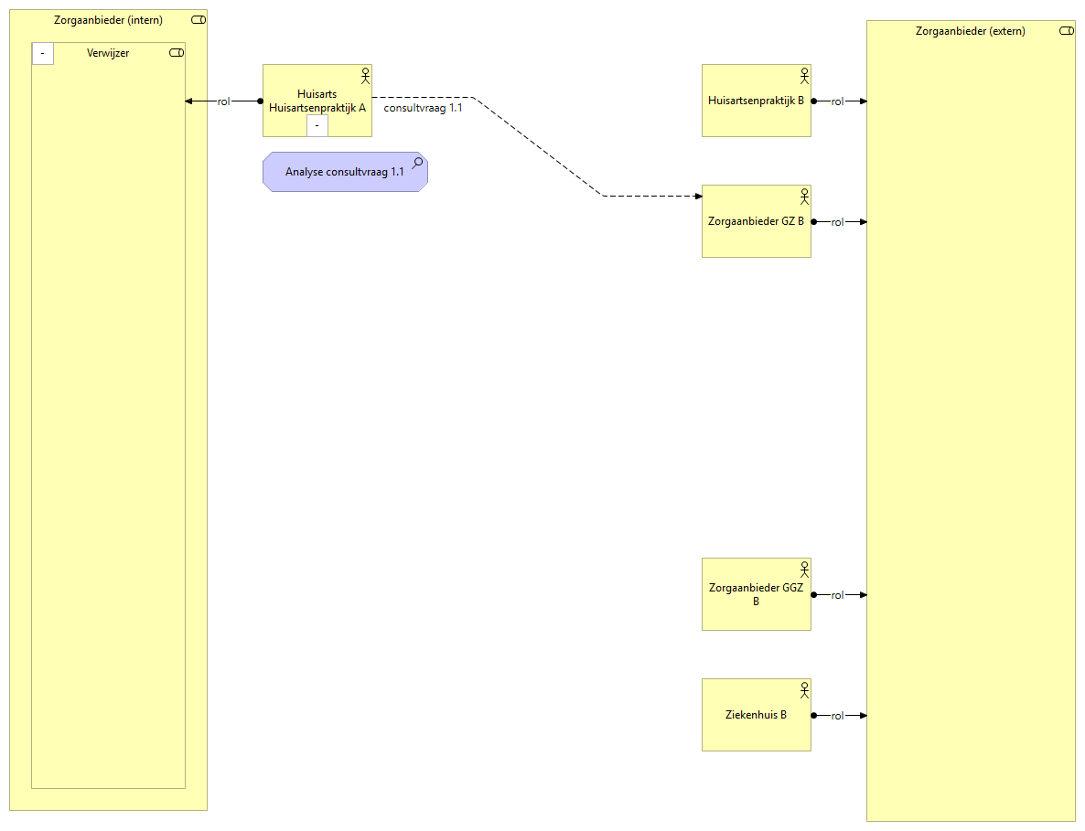Image resolution: width=1085 pixels, height=831 pixels.
Task: Click the actor icon on Zorgaanbieder GZ B
Action: [804, 195]
